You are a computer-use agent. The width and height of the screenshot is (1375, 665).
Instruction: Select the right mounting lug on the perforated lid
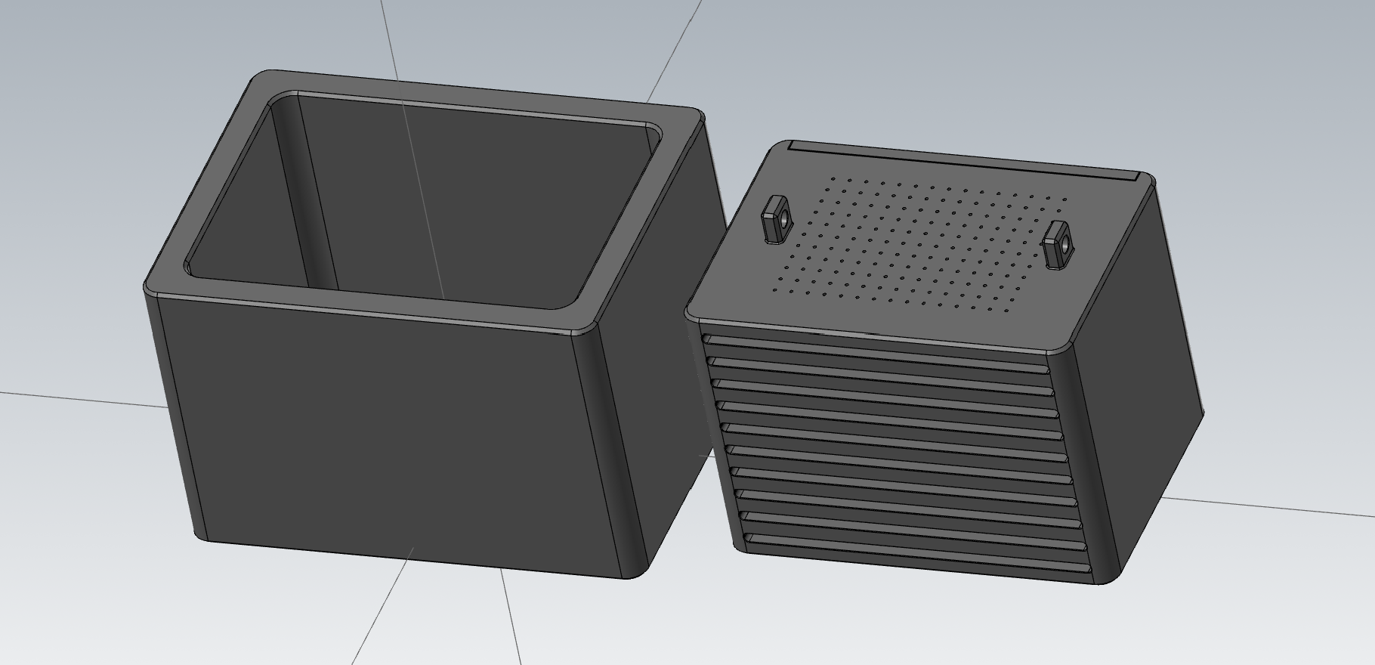tap(1057, 245)
